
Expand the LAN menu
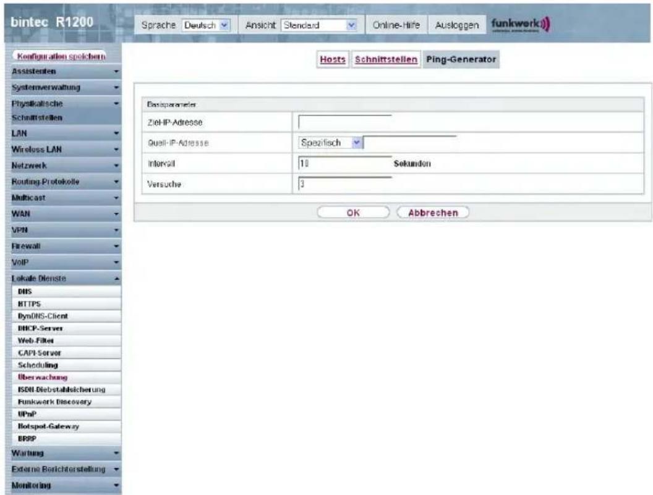(x=65, y=133)
